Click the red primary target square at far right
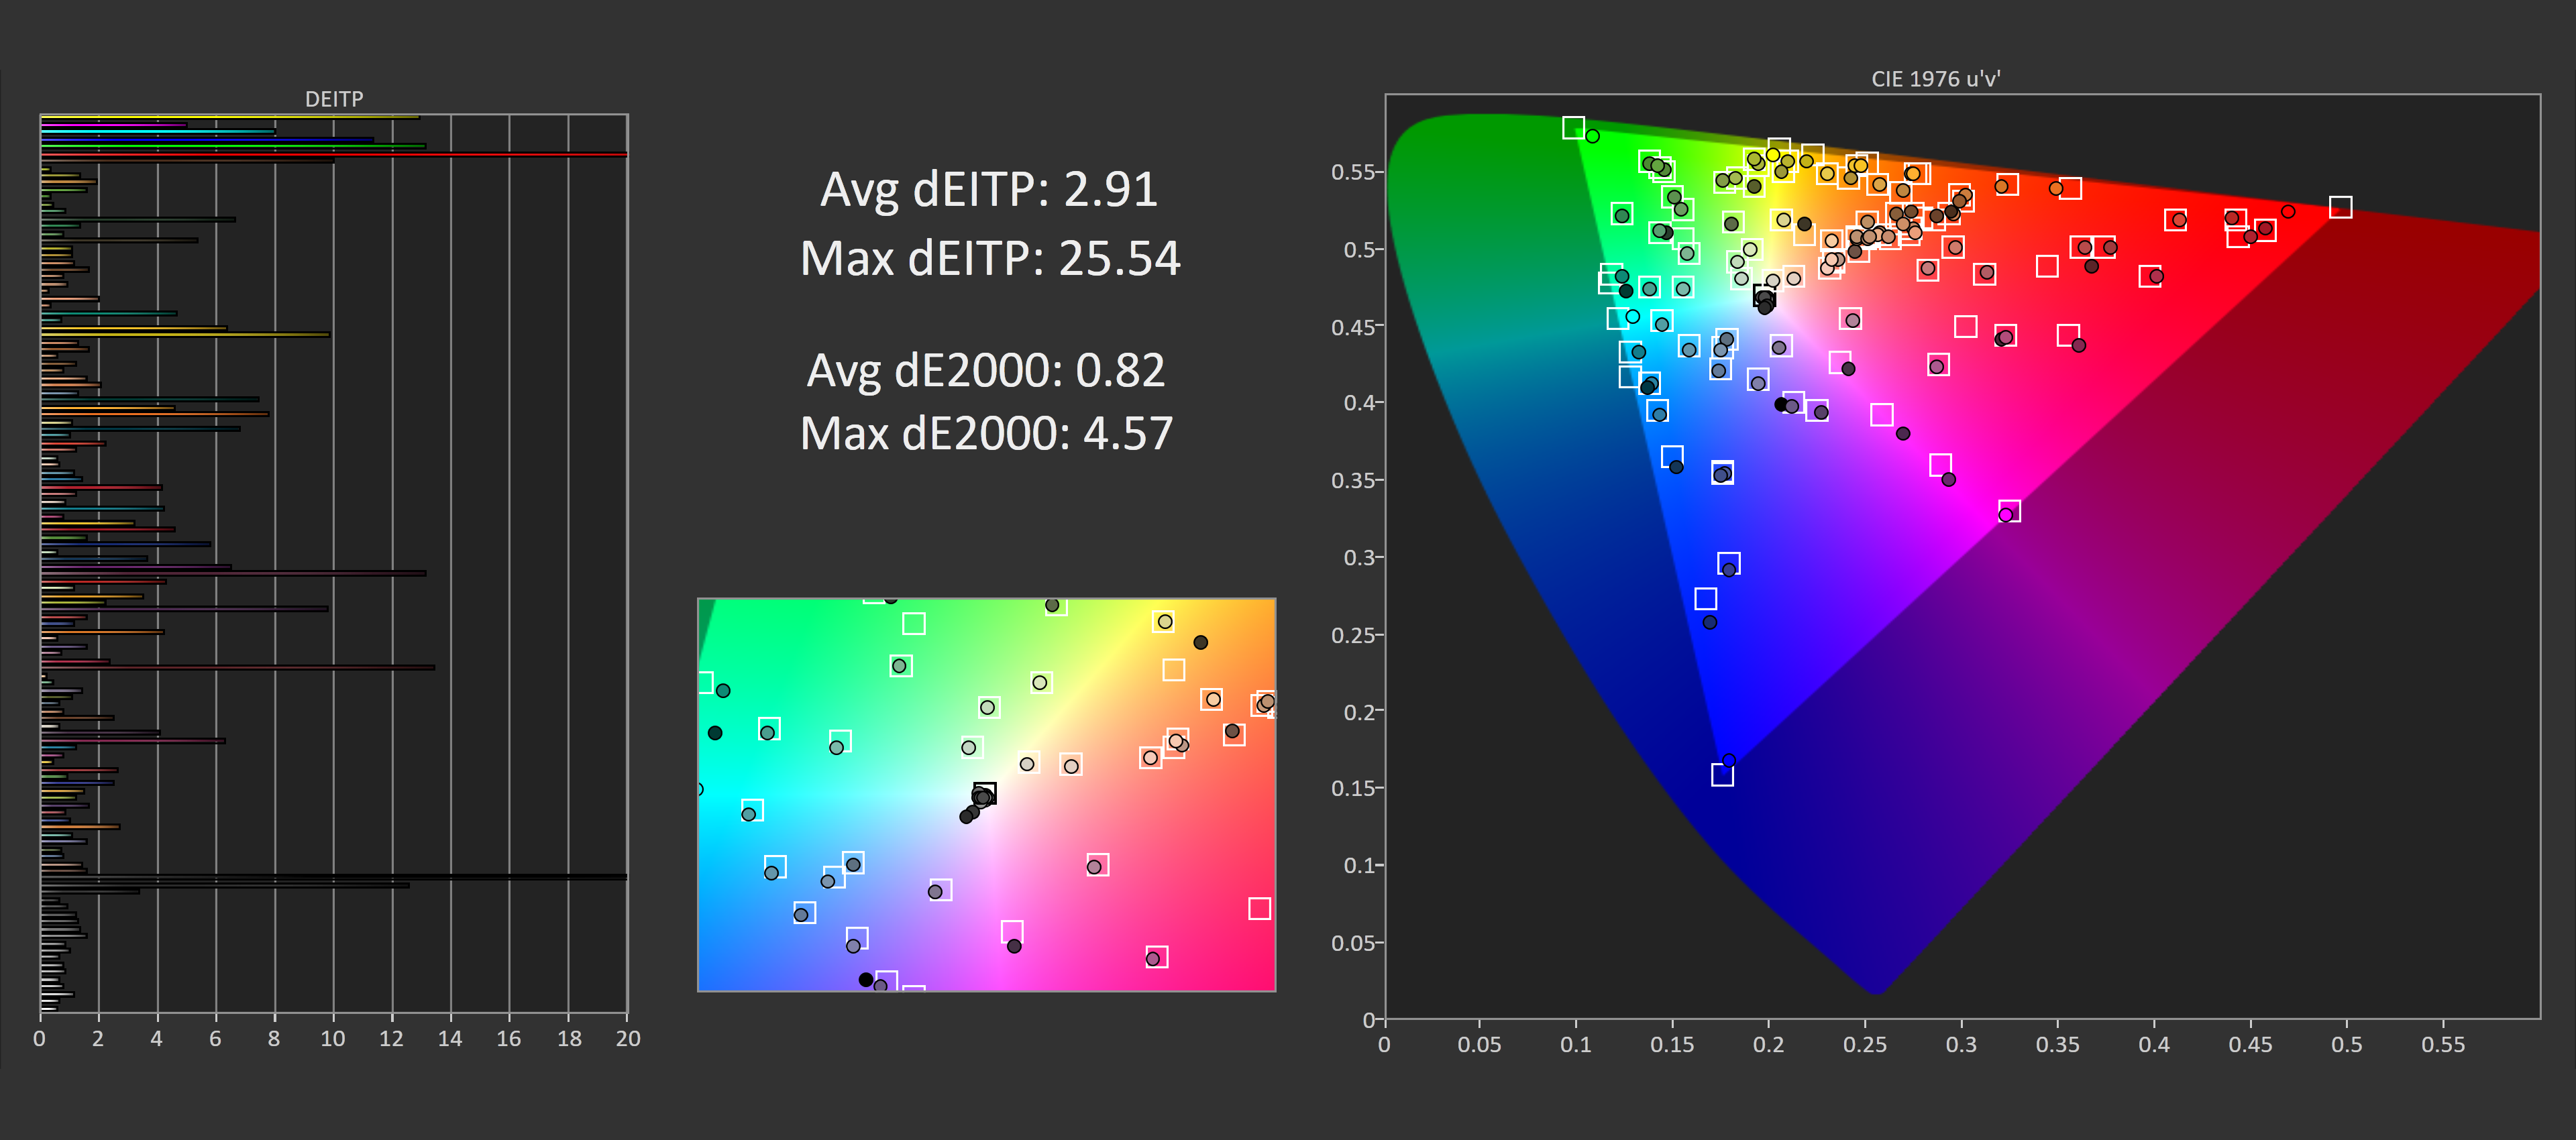 2340,207
